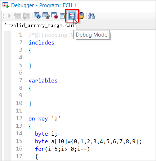The image size is (156, 161).
Task: Click the Debug Mode toolbar button
Action: 72,16
